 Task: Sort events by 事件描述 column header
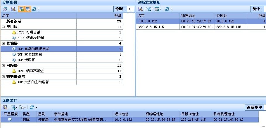tap(83, 114)
